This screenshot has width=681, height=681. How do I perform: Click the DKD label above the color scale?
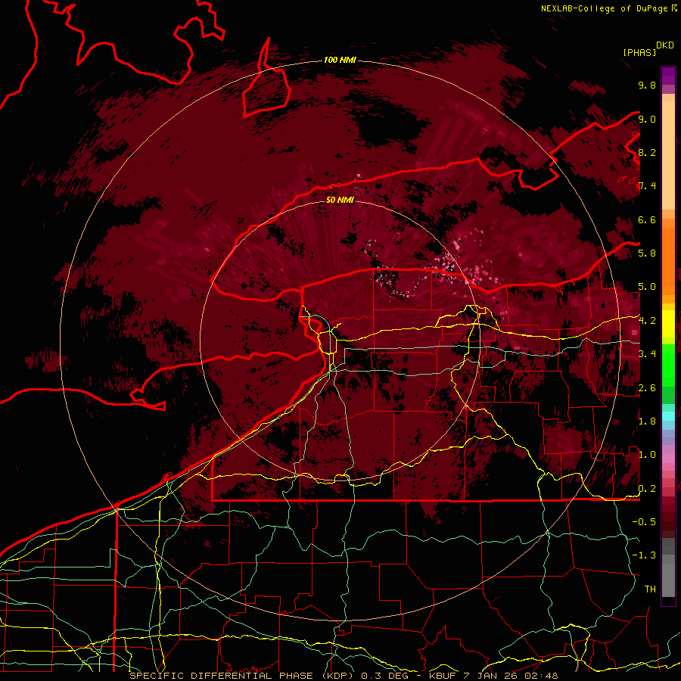(665, 45)
